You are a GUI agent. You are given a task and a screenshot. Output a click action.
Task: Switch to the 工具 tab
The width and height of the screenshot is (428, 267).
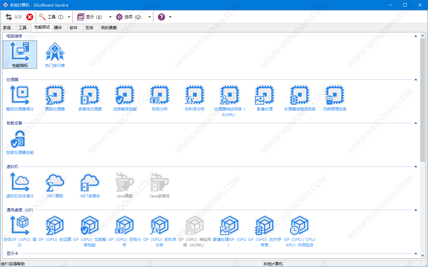click(x=23, y=28)
